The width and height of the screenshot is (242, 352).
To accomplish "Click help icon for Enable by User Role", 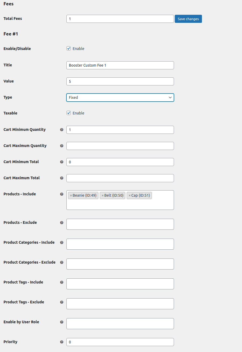I will [x=62, y=322].
